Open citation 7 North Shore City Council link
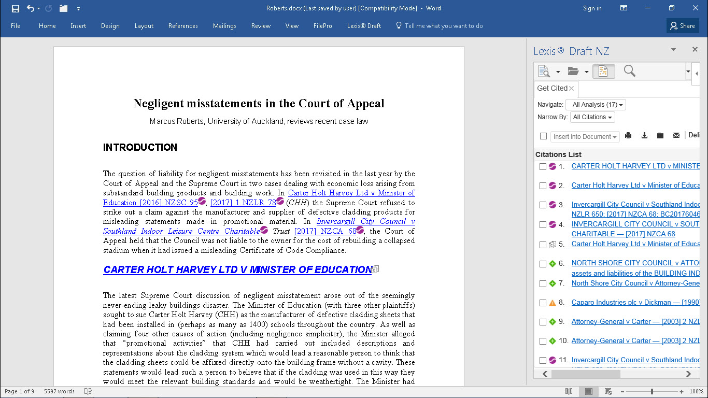The image size is (708, 398). [x=635, y=283]
